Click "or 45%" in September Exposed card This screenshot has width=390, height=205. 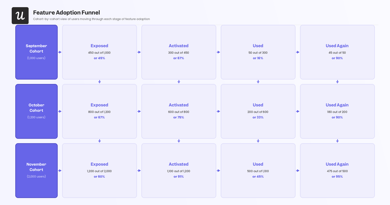click(99, 58)
